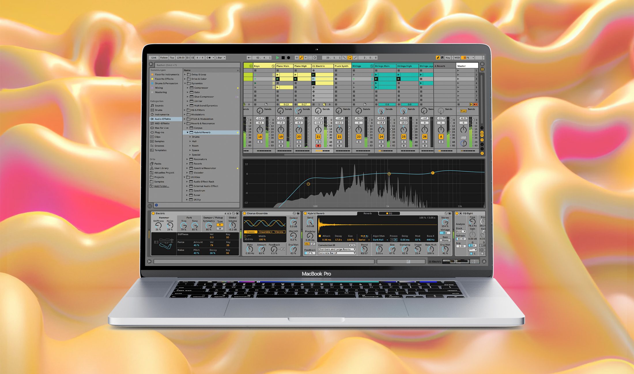Select the MIDI-Effekte category icon
The height and width of the screenshot is (374, 634).
click(x=152, y=123)
